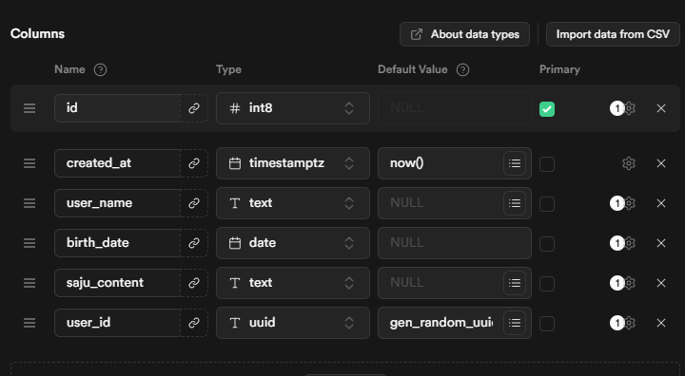Screen dimensions: 685x376
Task: Remove the id column
Action: click(x=661, y=108)
